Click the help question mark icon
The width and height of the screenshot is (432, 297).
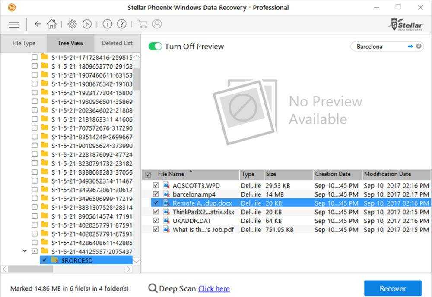(x=122, y=24)
